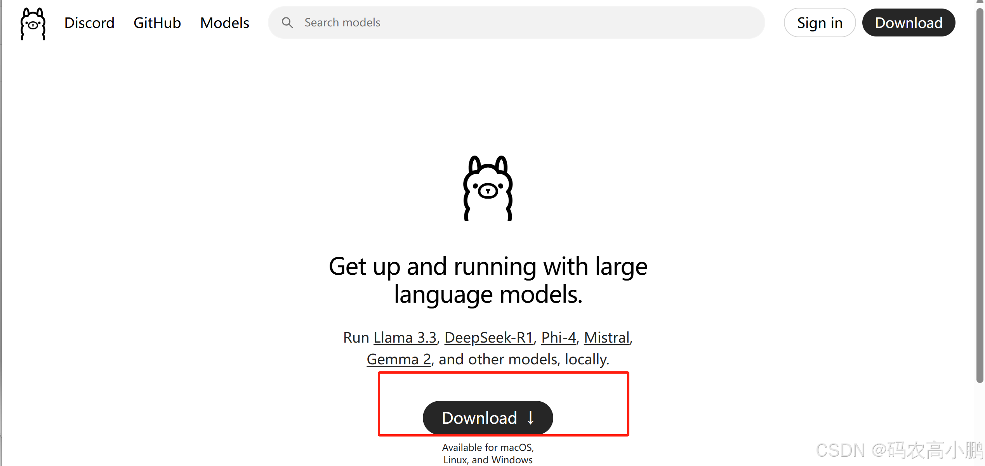This screenshot has width=985, height=466.
Task: Click the platform availability text
Action: 488,454
